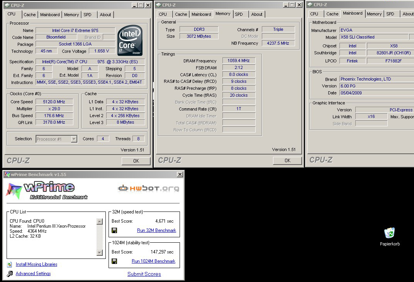The width and height of the screenshot is (414, 282).
Task: Open Install Missing Libraries link
Action: [x=36, y=264]
